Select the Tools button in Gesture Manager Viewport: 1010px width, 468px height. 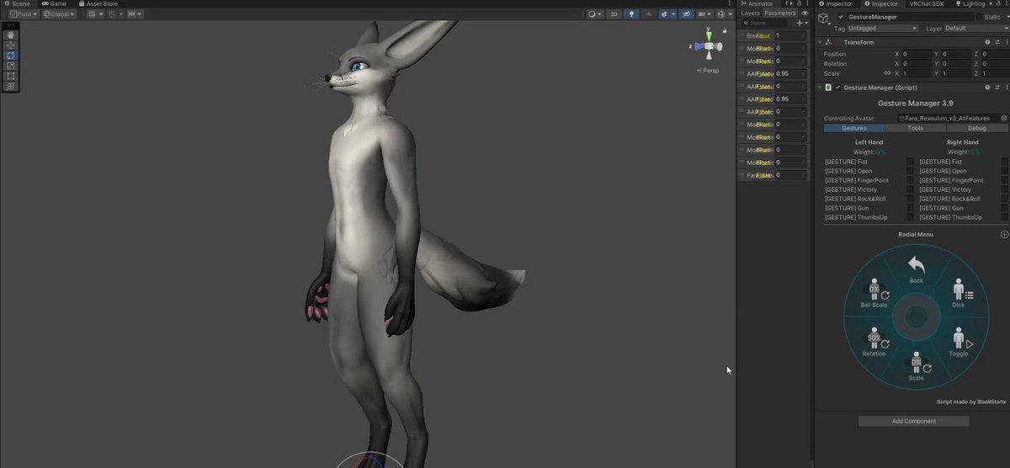(916, 128)
